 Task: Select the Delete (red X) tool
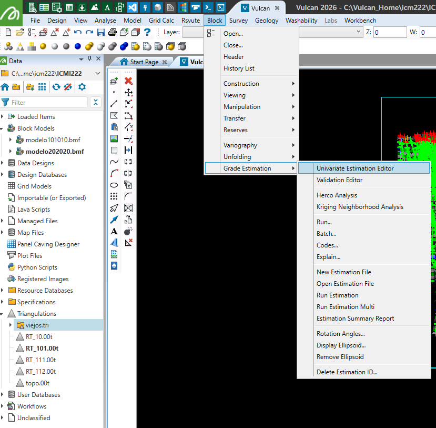click(x=128, y=81)
